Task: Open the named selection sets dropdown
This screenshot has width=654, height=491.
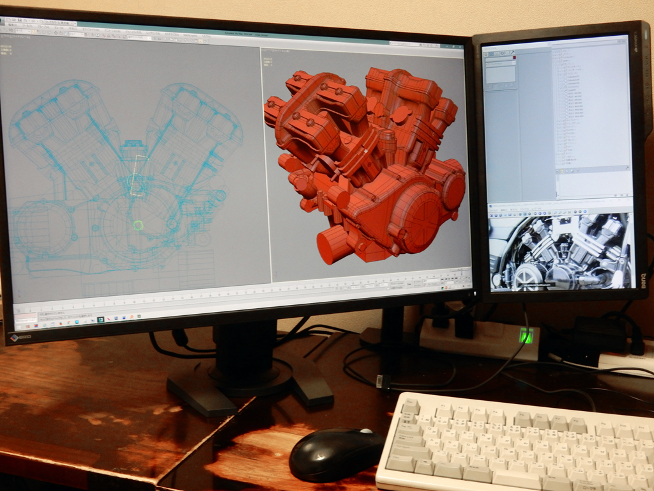Action: pos(139,38)
